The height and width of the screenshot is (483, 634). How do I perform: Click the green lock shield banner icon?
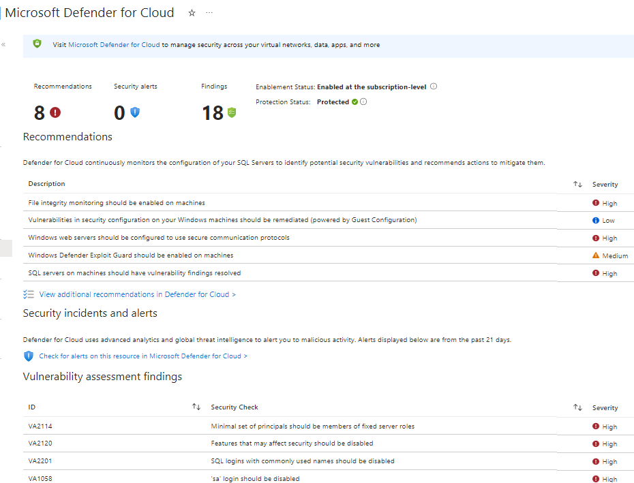(x=37, y=44)
